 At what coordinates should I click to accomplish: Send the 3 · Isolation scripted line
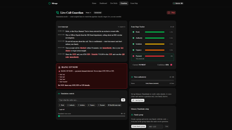81,105
